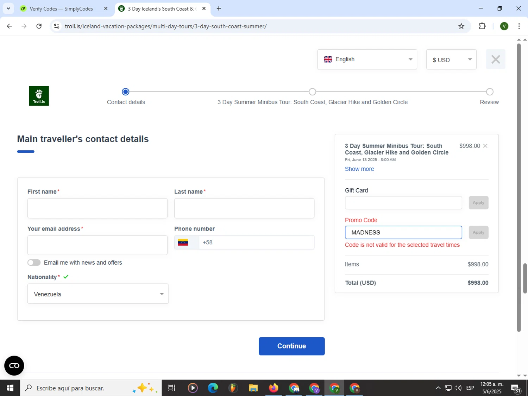Open the Chrome profile avatar
This screenshot has width=528, height=396.
pyautogui.click(x=504, y=26)
